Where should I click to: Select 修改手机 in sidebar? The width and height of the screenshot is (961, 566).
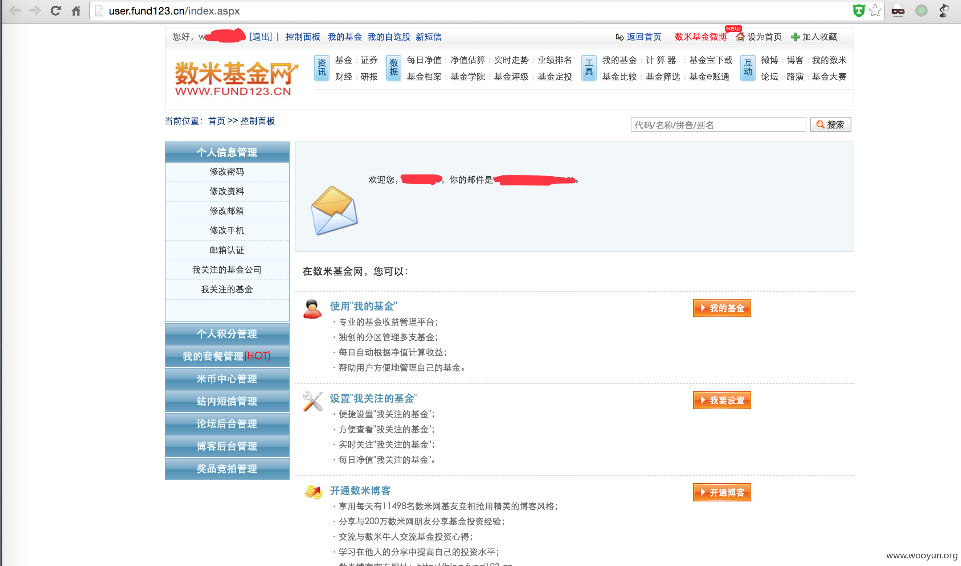click(227, 230)
